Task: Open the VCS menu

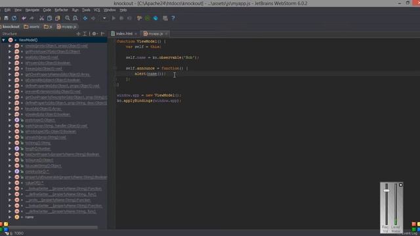Action: (96, 10)
